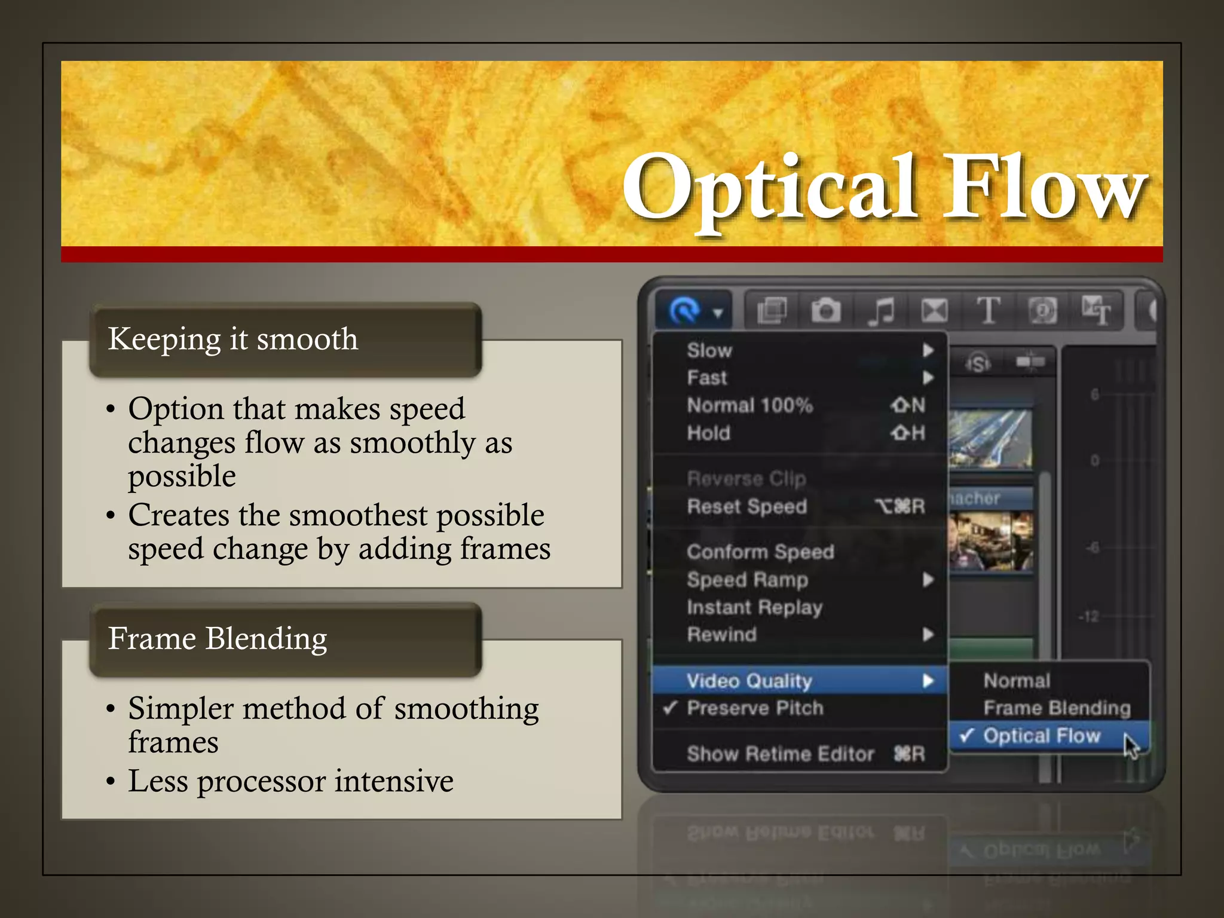Open the Generators browser icon
This screenshot has width=1224, height=918.
click(1042, 311)
